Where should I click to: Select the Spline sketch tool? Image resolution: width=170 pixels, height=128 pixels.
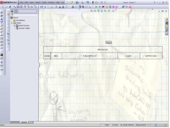click(x=42, y=7)
